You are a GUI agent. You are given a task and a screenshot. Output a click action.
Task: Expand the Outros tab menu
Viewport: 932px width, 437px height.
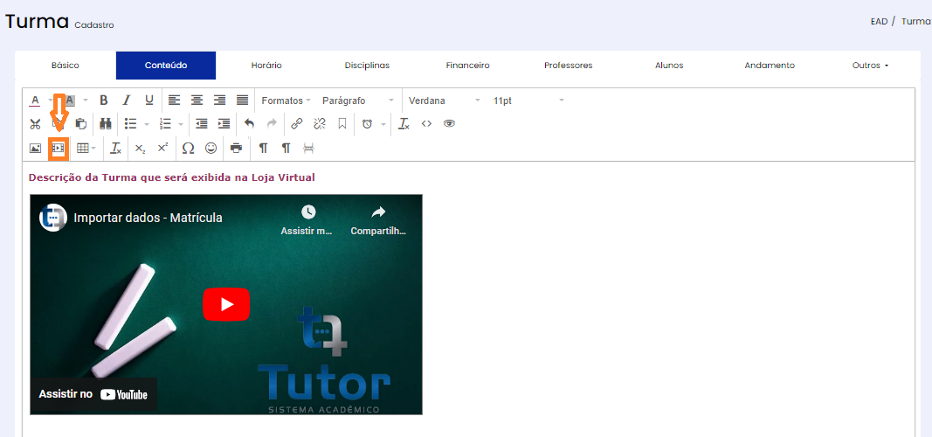(870, 66)
